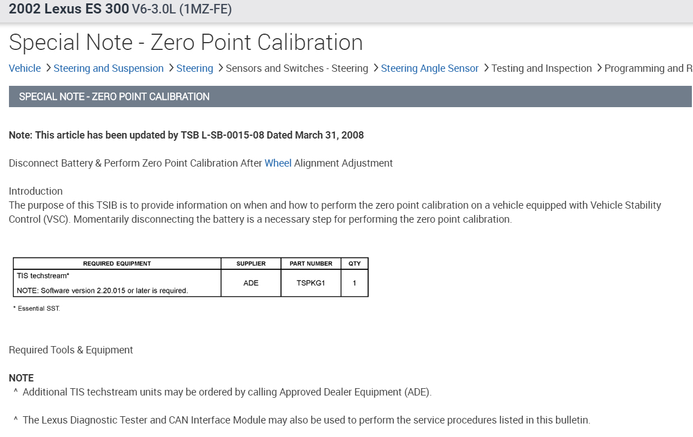This screenshot has width=693, height=437.
Task: Click chevron before Testing and Inspection
Action: pyautogui.click(x=486, y=68)
